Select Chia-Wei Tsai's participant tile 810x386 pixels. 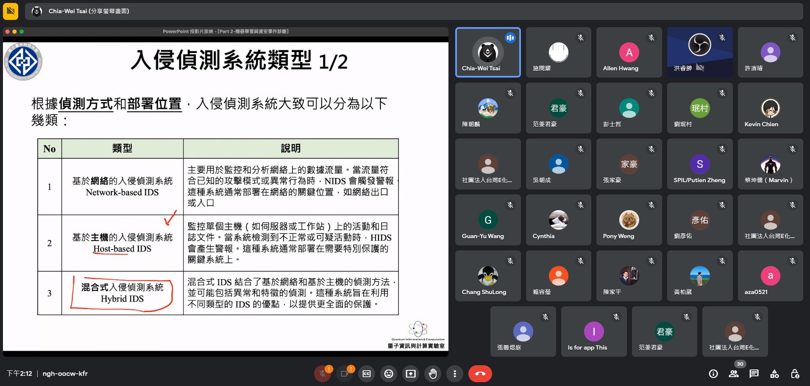[488, 53]
